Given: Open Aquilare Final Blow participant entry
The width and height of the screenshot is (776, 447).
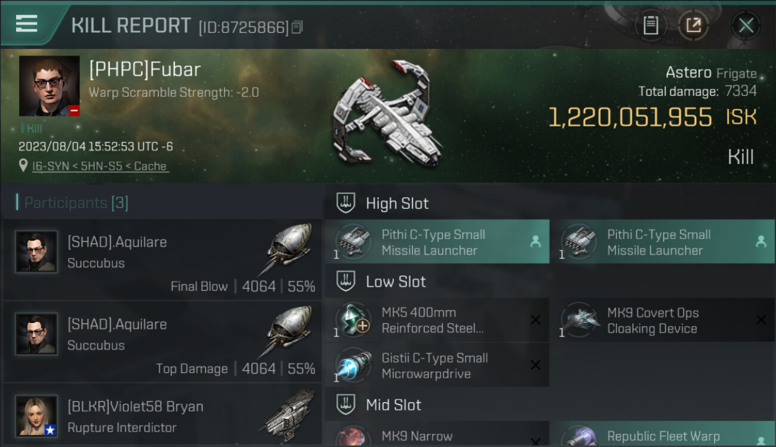Looking at the screenshot, I should pyautogui.click(x=162, y=260).
